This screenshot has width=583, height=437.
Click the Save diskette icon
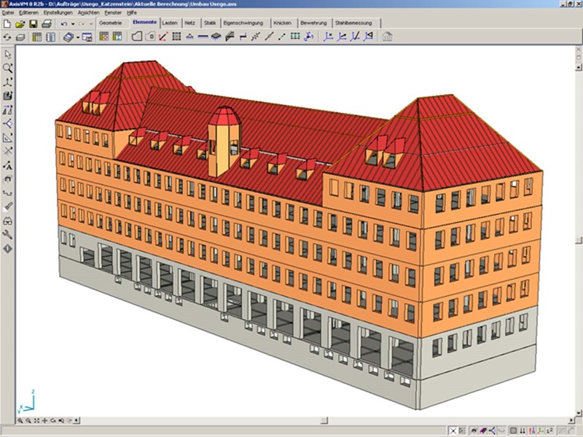[x=34, y=24]
